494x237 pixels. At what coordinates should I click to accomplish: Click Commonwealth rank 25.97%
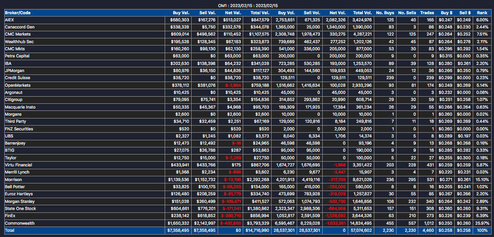tap(482, 223)
